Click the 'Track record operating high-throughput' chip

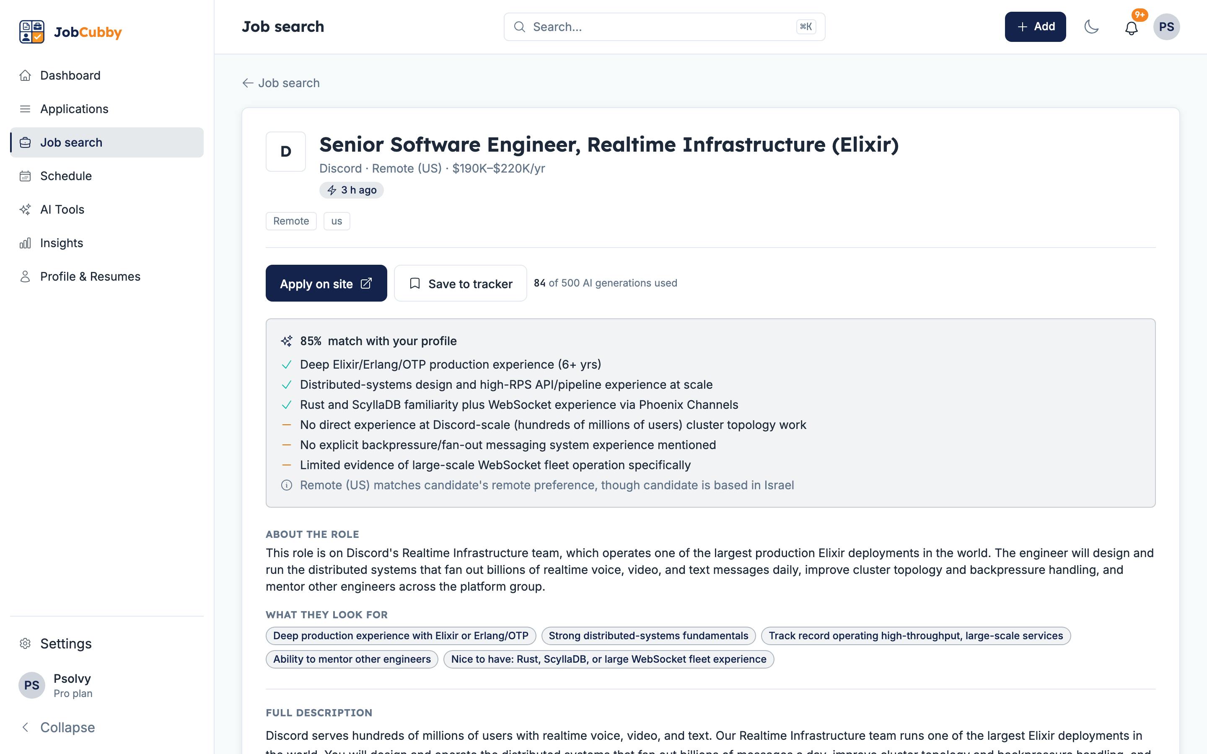pyautogui.click(x=916, y=636)
